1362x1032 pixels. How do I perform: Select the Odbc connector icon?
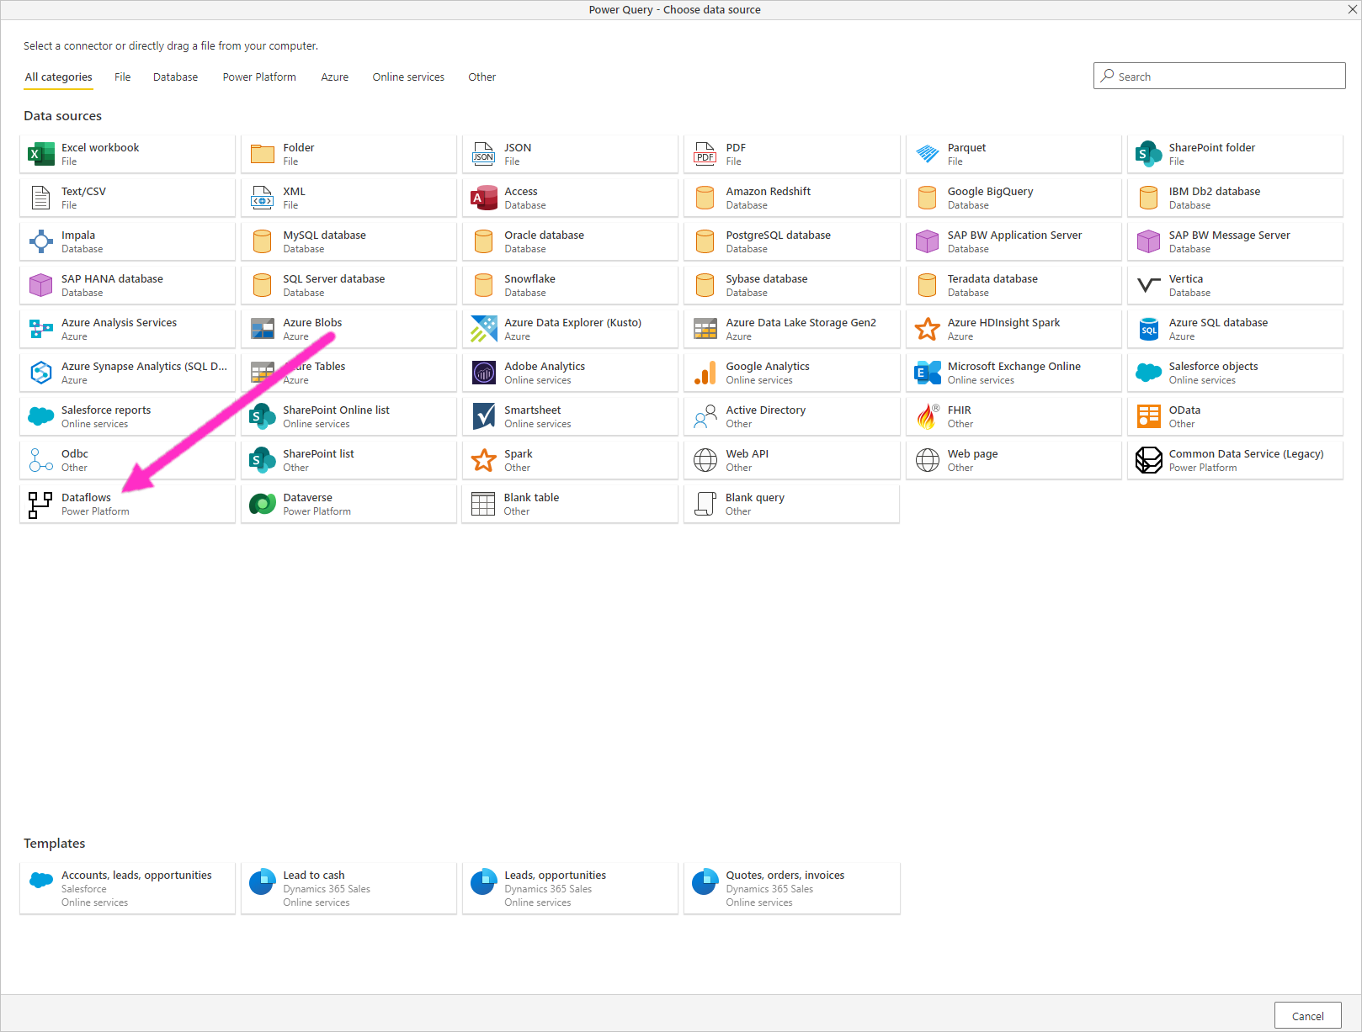coord(41,460)
